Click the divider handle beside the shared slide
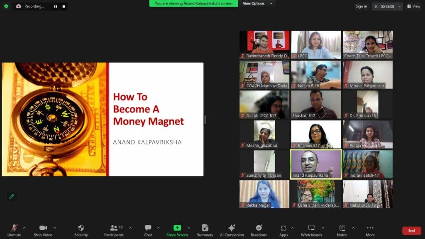Viewport: 425px width, 239px height. pos(205,119)
